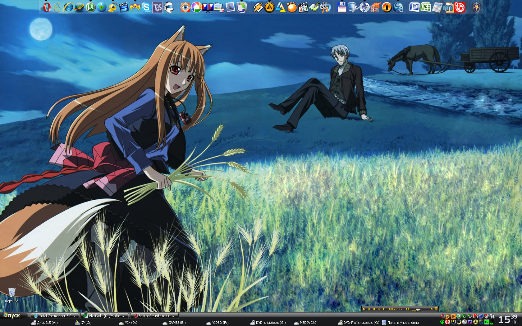The image size is (522, 326).
Task: Launch FastStone eye image viewer icon
Action: (x=185, y=7)
